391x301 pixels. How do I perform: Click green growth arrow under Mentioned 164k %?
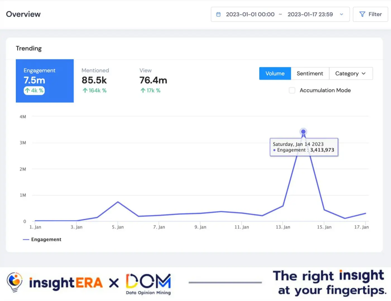coord(85,90)
